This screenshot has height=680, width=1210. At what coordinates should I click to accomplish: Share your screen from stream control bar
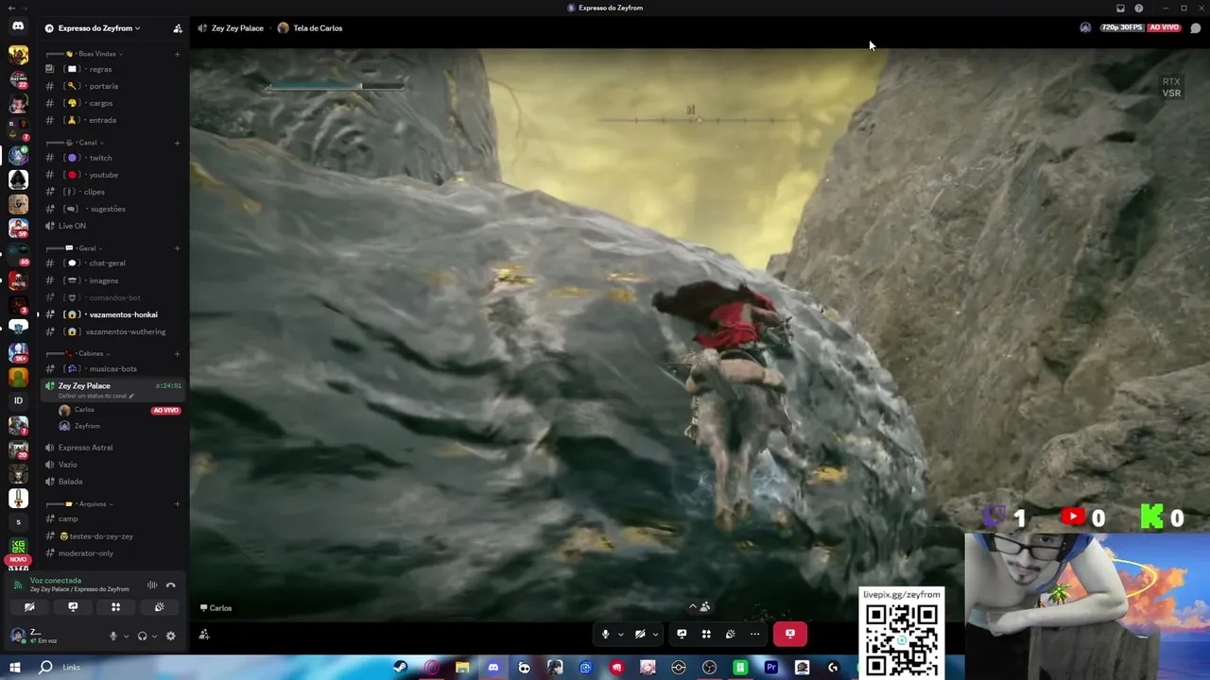click(682, 634)
